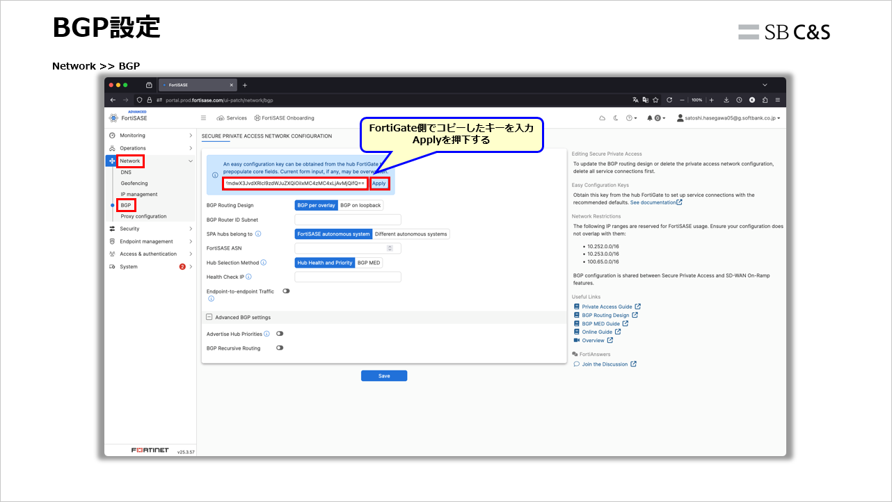The image size is (892, 502).
Task: Toggle Endpoint-to-endpoint Traffic switch
Action: 286,291
